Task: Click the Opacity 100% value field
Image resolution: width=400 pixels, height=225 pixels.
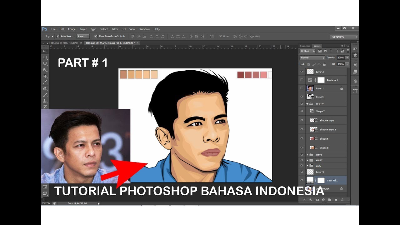Action: (340, 57)
